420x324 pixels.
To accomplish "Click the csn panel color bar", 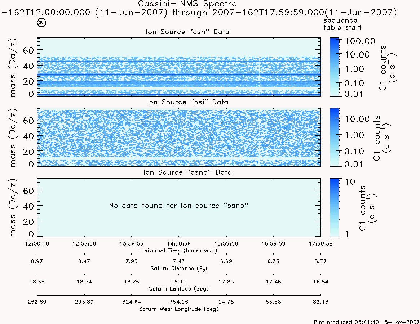I will point(334,67).
